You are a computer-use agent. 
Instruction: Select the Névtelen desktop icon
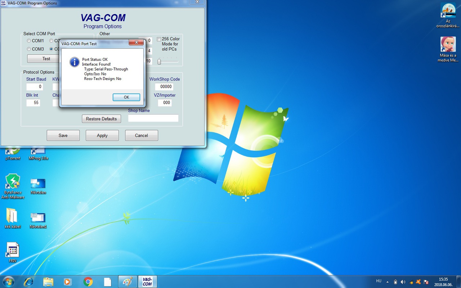click(x=38, y=186)
